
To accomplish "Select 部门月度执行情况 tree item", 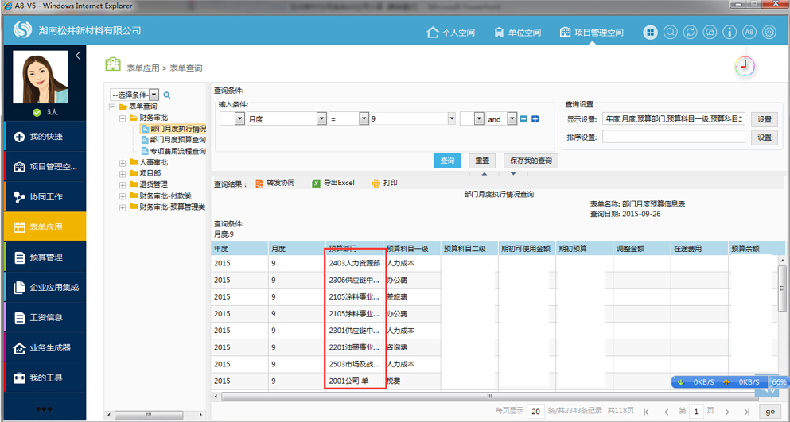I will [x=173, y=129].
